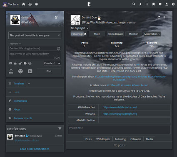
Task: Switch to the Followers tab
Action: pyautogui.click(x=136, y=139)
